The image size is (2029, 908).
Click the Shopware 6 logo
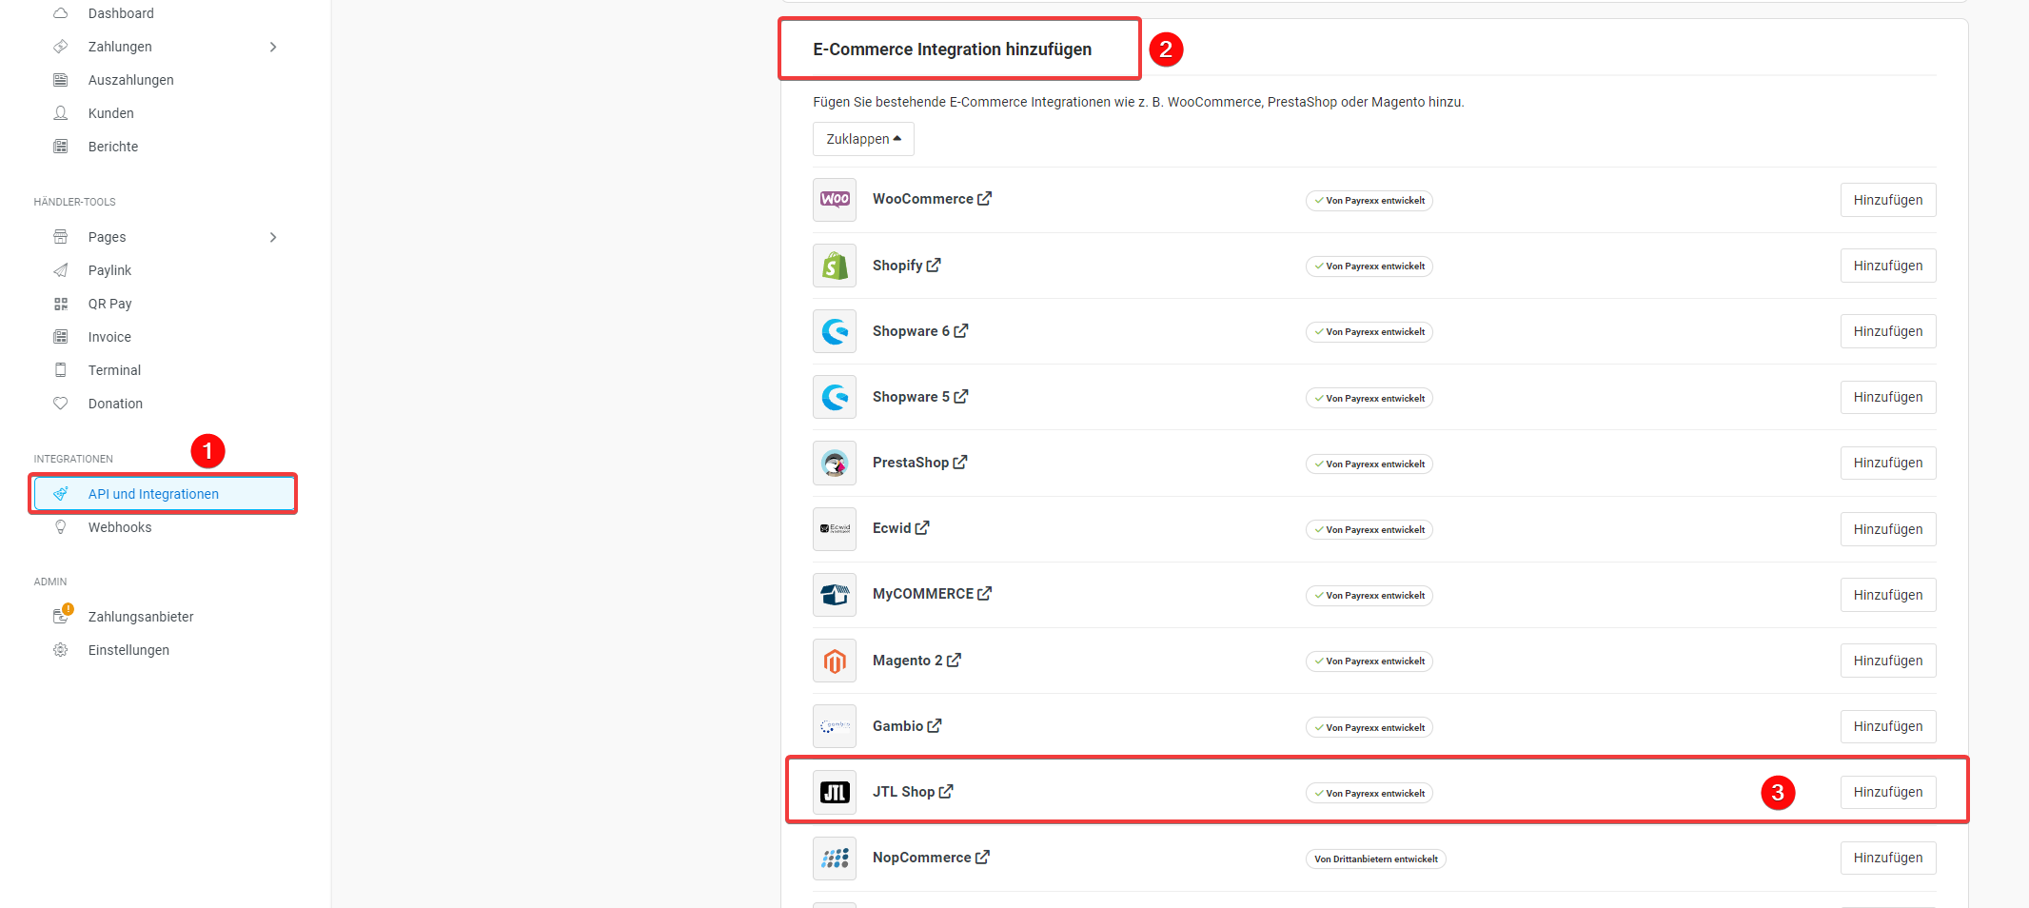point(835,331)
